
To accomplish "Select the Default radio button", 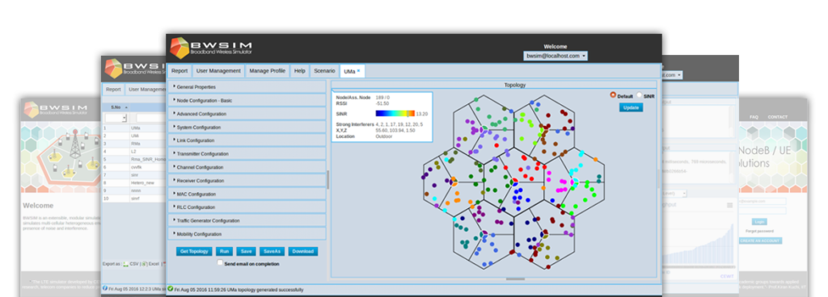I will (x=613, y=95).
